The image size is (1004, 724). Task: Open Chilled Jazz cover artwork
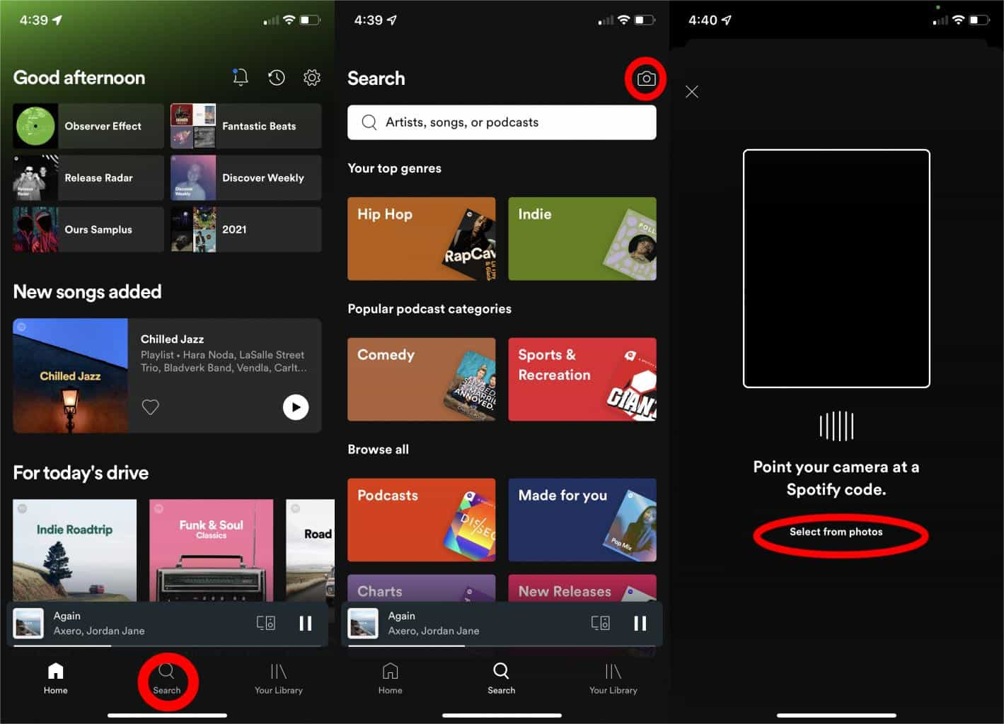coord(70,375)
